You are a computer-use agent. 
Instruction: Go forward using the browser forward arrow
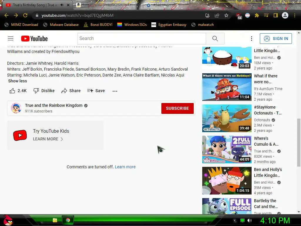click(16, 15)
